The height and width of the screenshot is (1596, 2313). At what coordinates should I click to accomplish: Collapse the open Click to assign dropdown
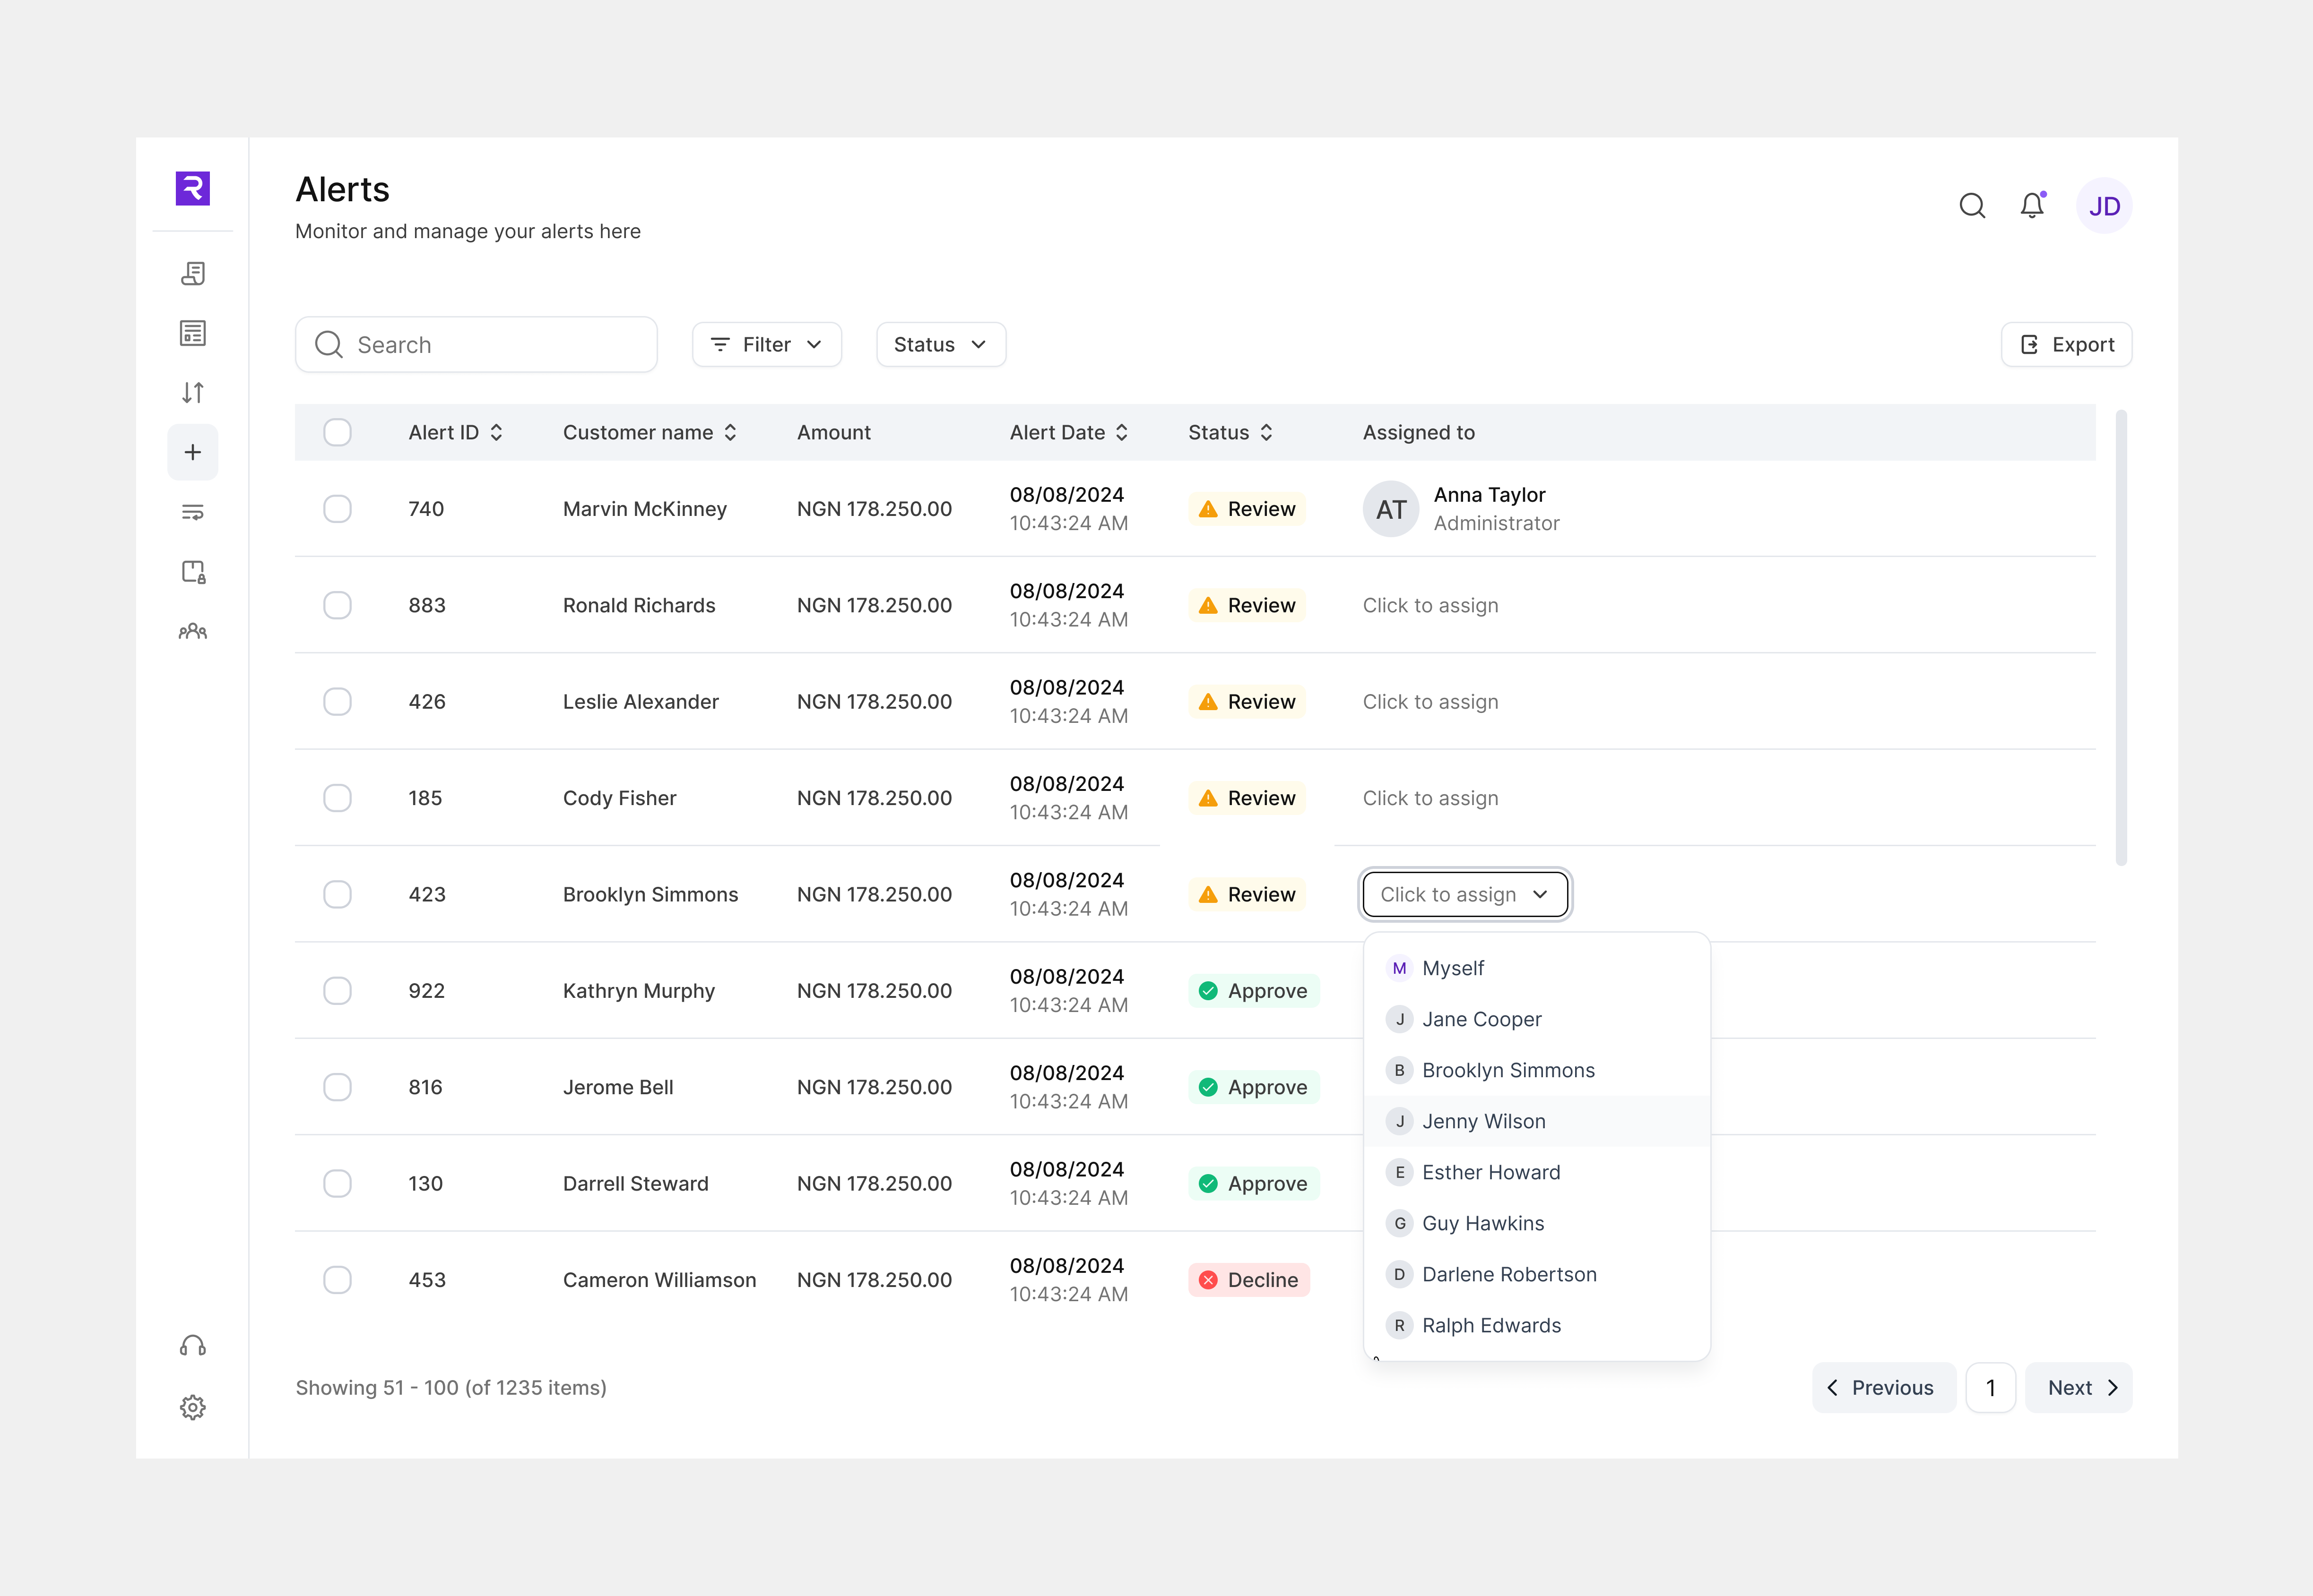click(x=1464, y=895)
